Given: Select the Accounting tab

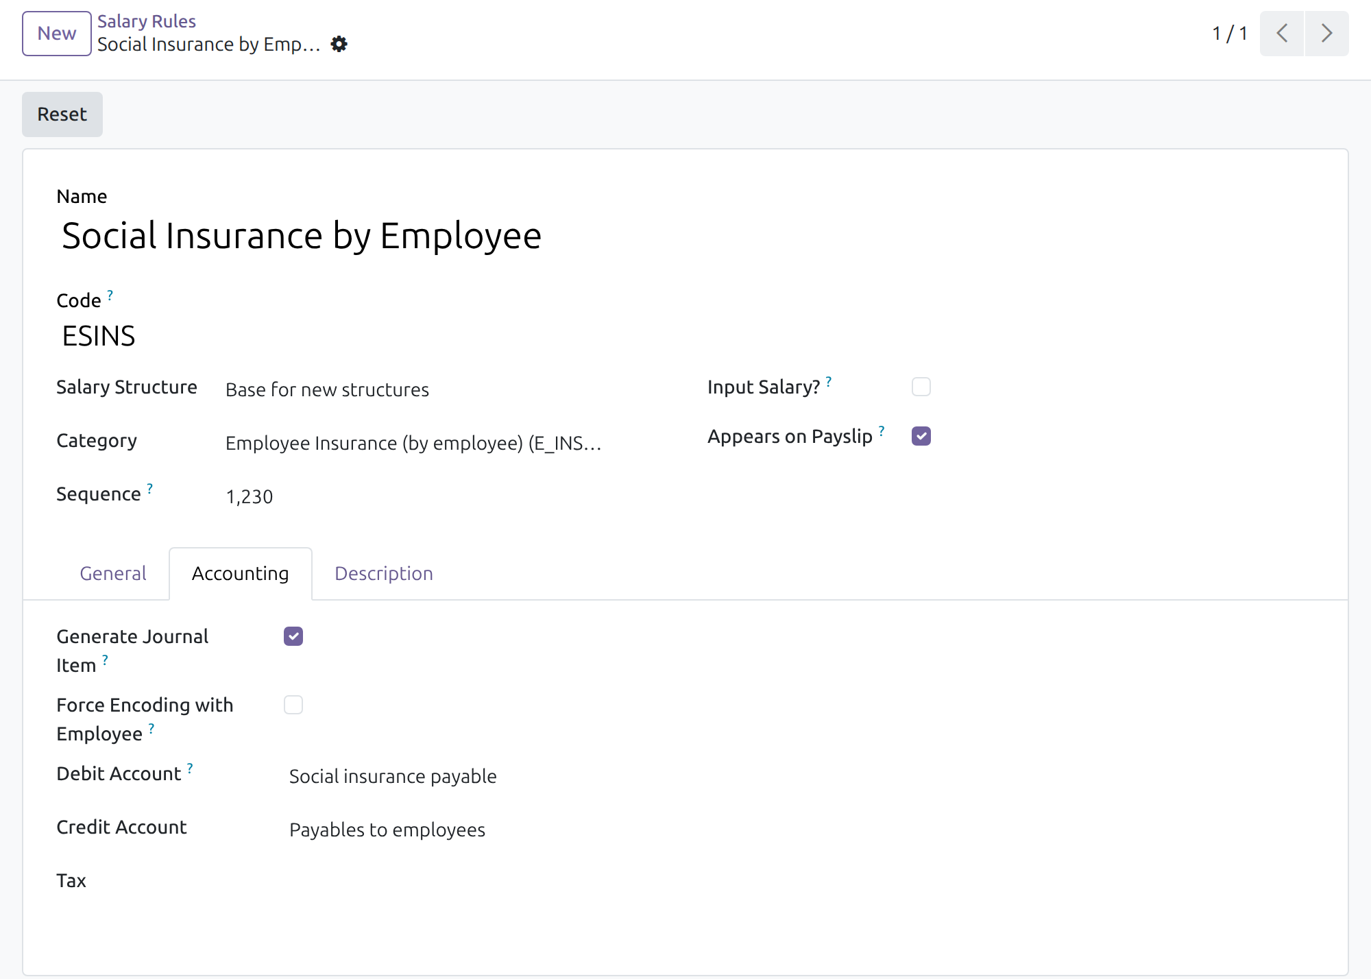Looking at the screenshot, I should coord(241,574).
